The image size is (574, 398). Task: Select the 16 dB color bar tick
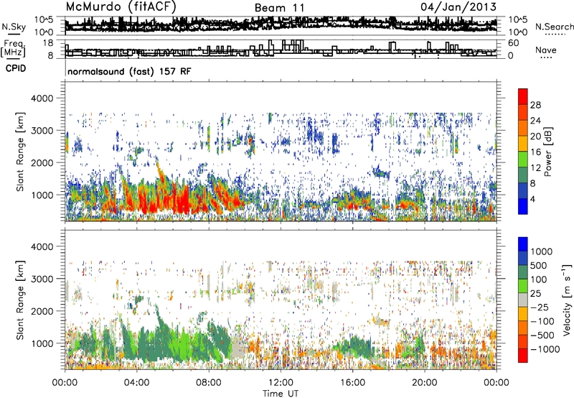535,152
